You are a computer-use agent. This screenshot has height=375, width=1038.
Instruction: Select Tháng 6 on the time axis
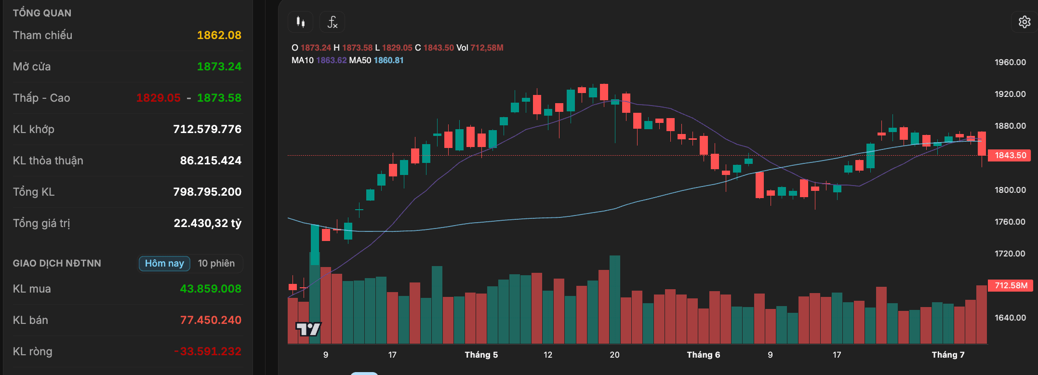point(703,355)
